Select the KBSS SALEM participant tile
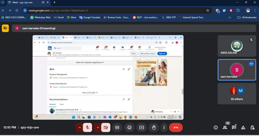 coord(237,46)
